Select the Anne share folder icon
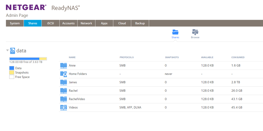Viewport: 263px width, 131px height. [x=64, y=65]
